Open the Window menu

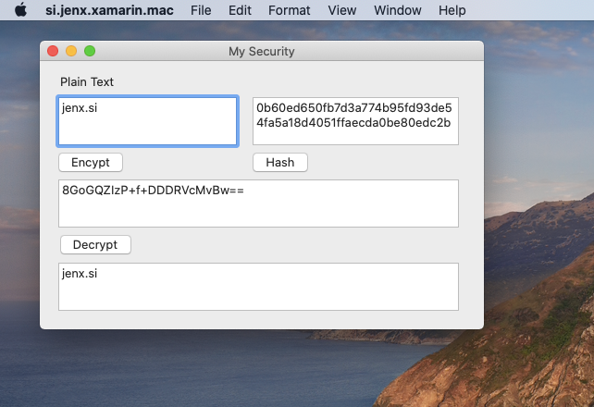point(398,10)
